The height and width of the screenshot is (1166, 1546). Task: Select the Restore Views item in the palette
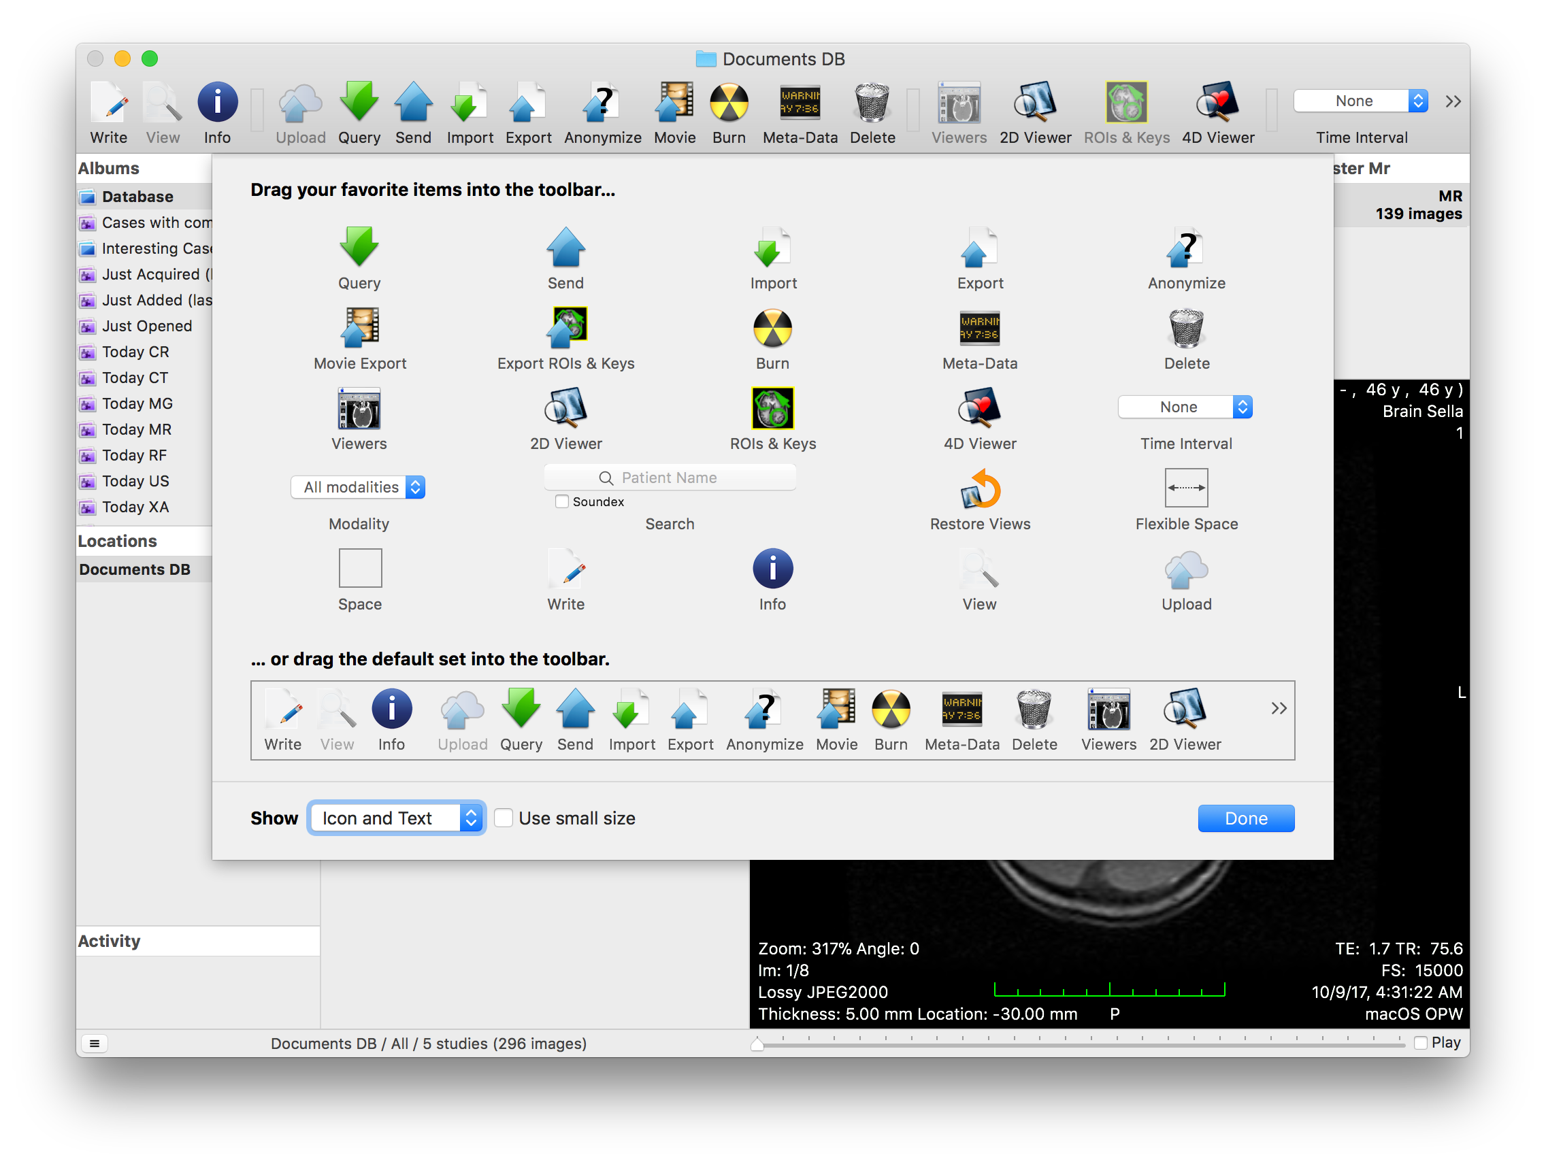[x=980, y=499]
